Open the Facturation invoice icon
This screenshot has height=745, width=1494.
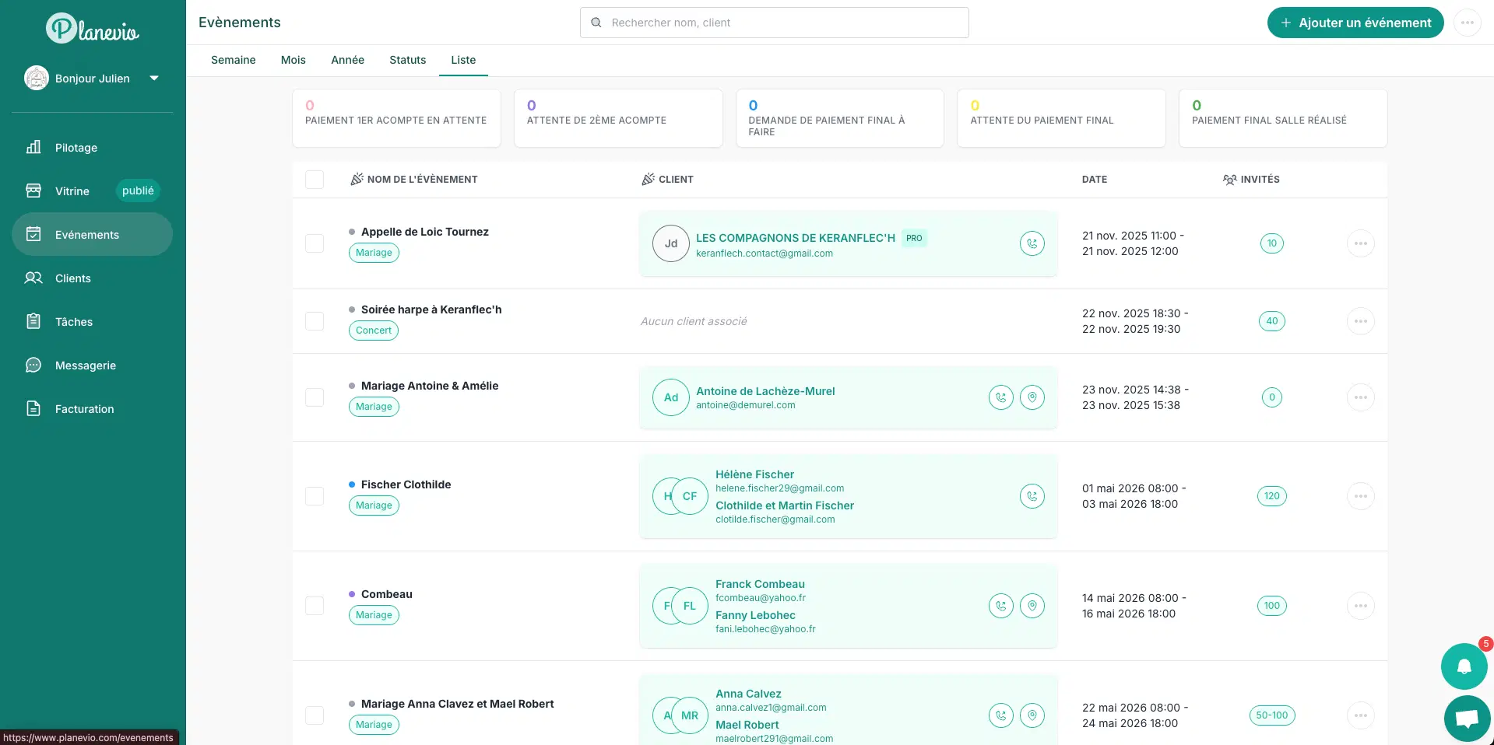33,408
